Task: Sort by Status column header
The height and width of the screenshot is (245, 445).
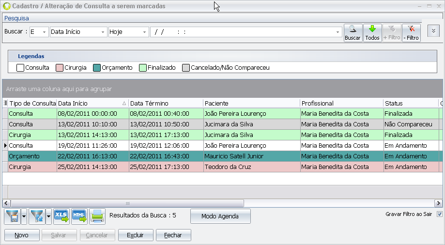Action: pyautogui.click(x=411, y=103)
